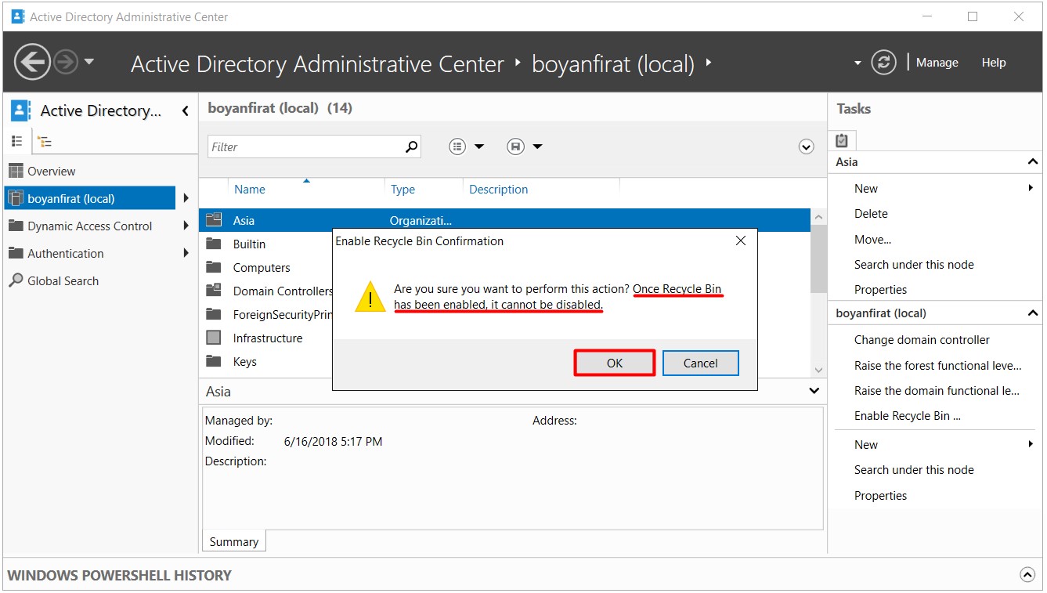Expand the filter criteria chevron button
The height and width of the screenshot is (593, 1047).
[806, 146]
